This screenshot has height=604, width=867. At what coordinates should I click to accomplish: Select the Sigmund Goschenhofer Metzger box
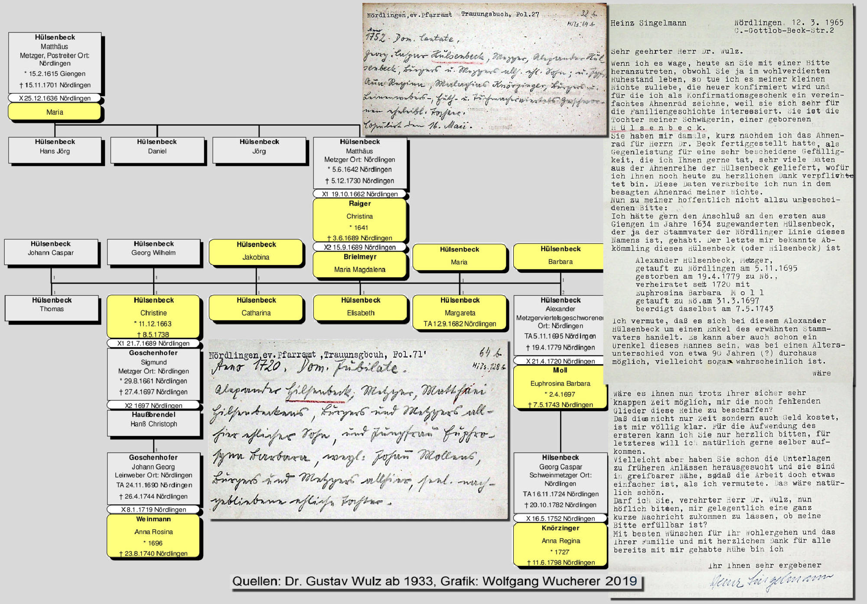(153, 374)
